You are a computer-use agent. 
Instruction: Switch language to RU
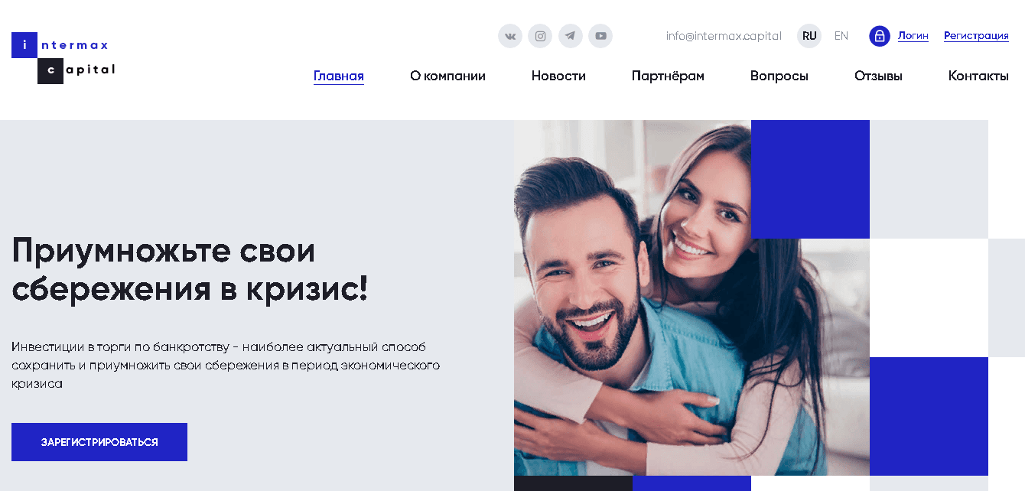pyautogui.click(x=809, y=36)
